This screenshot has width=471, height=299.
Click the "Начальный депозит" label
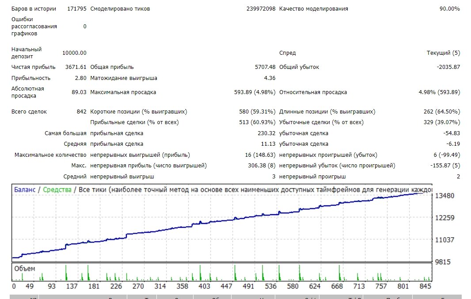[x=27, y=53]
